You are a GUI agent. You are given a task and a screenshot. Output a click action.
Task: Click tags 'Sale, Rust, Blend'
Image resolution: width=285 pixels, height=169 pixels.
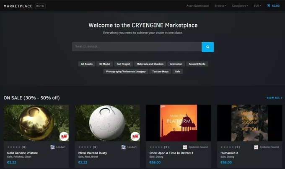tap(88, 157)
